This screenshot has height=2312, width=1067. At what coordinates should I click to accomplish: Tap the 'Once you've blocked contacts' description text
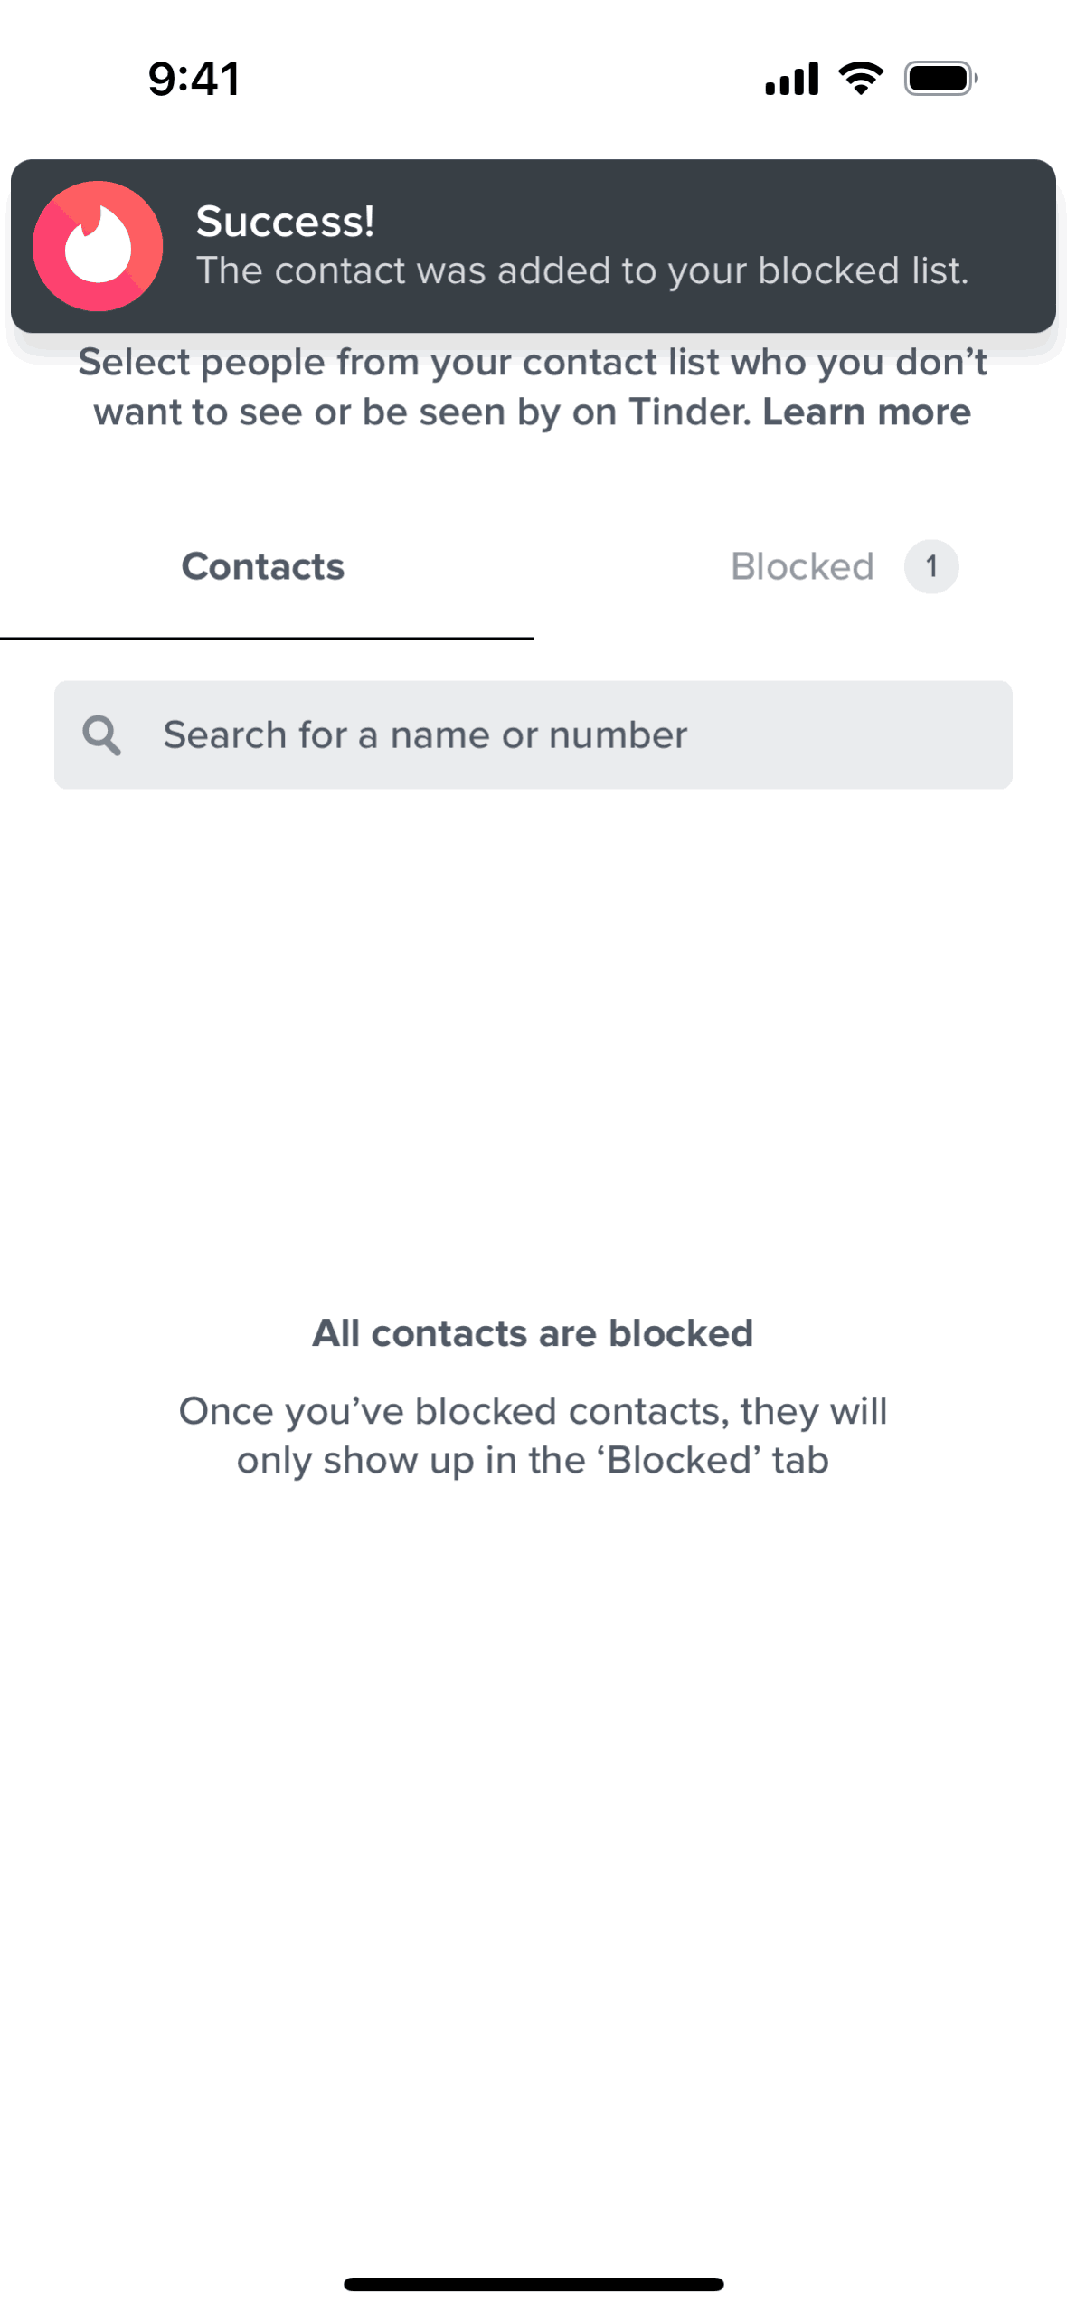(533, 1436)
